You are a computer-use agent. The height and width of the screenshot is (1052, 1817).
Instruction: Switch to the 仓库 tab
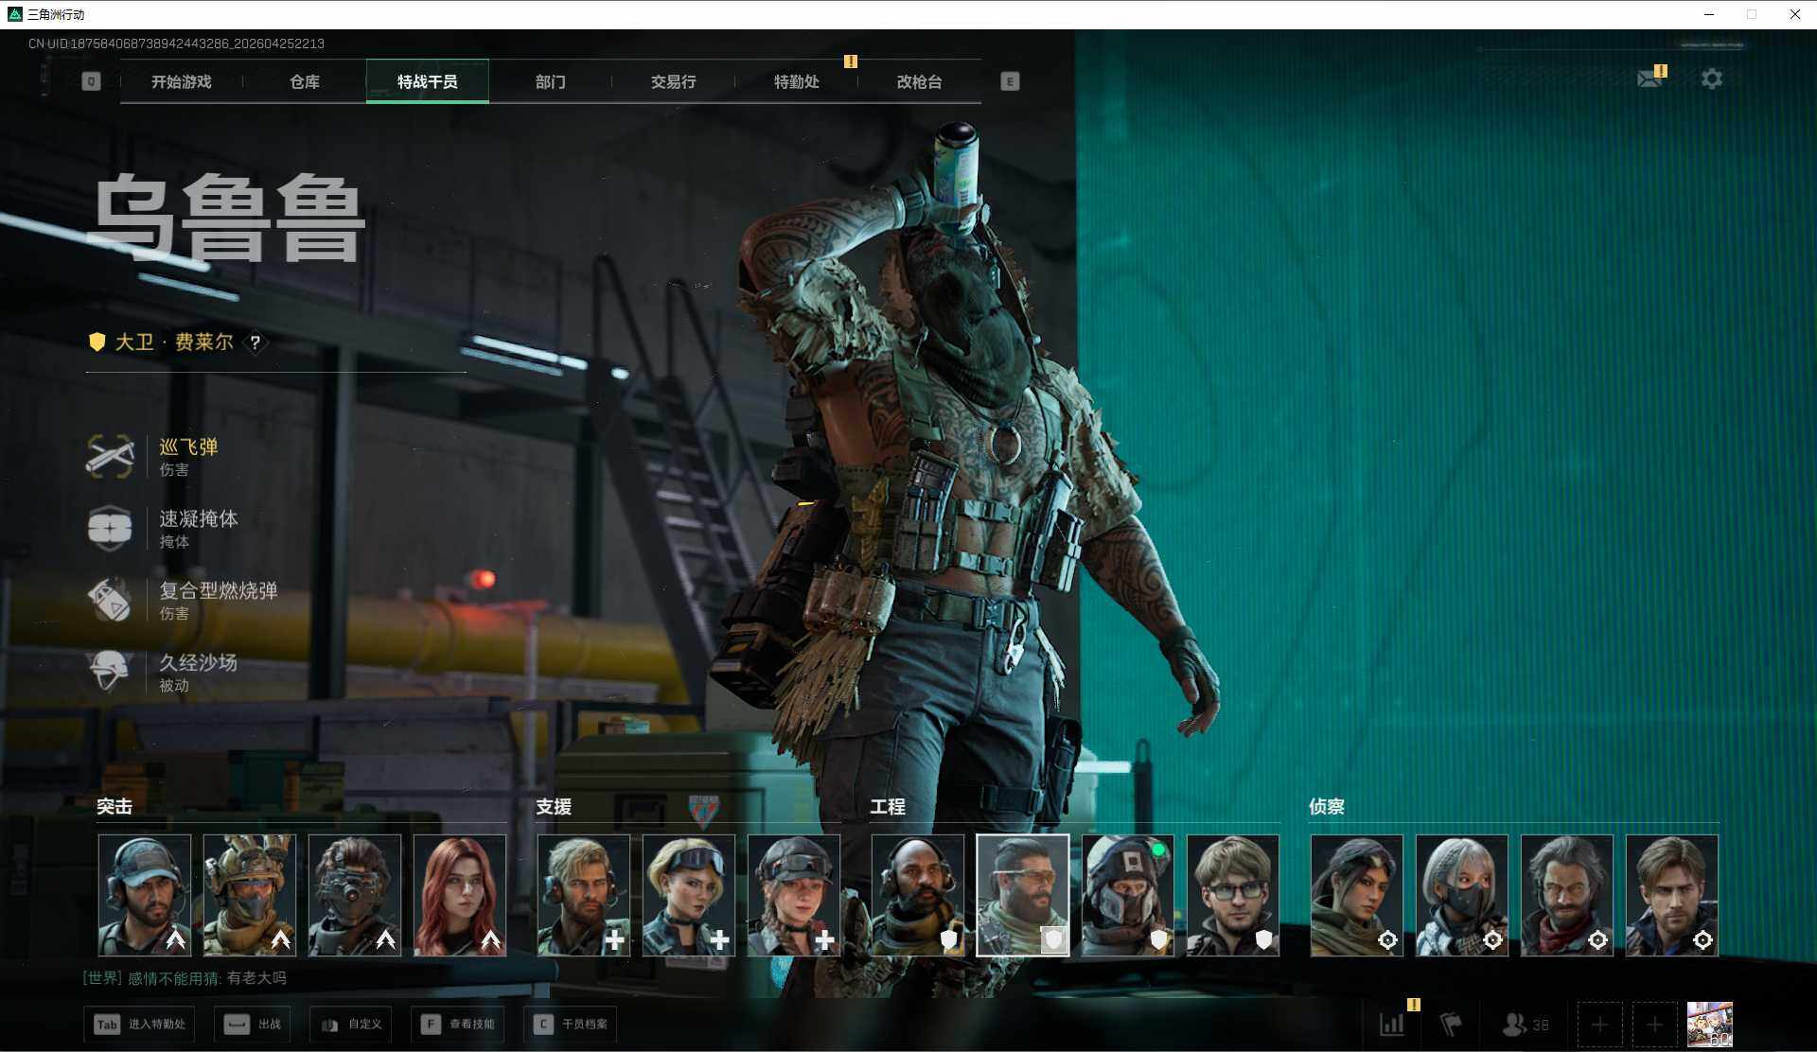click(x=304, y=82)
